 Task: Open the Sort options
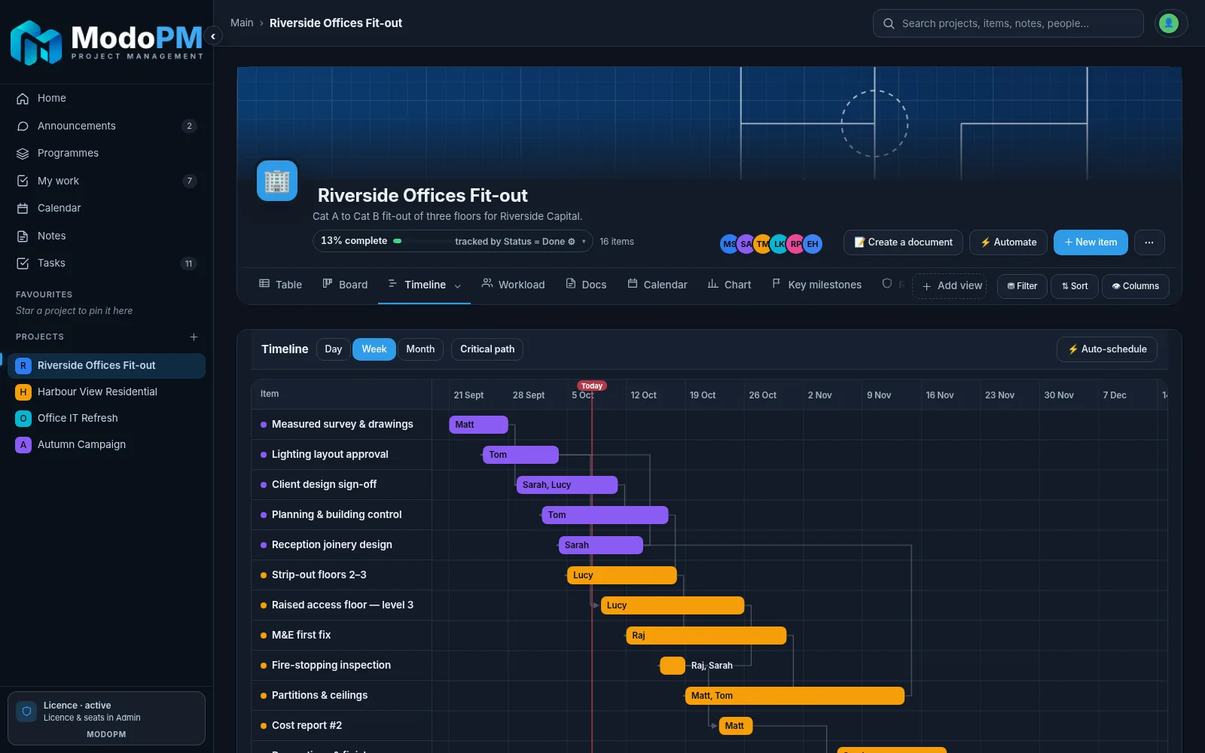[1075, 286]
